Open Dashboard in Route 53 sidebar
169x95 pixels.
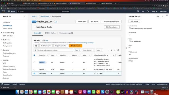(x=7, y=23)
